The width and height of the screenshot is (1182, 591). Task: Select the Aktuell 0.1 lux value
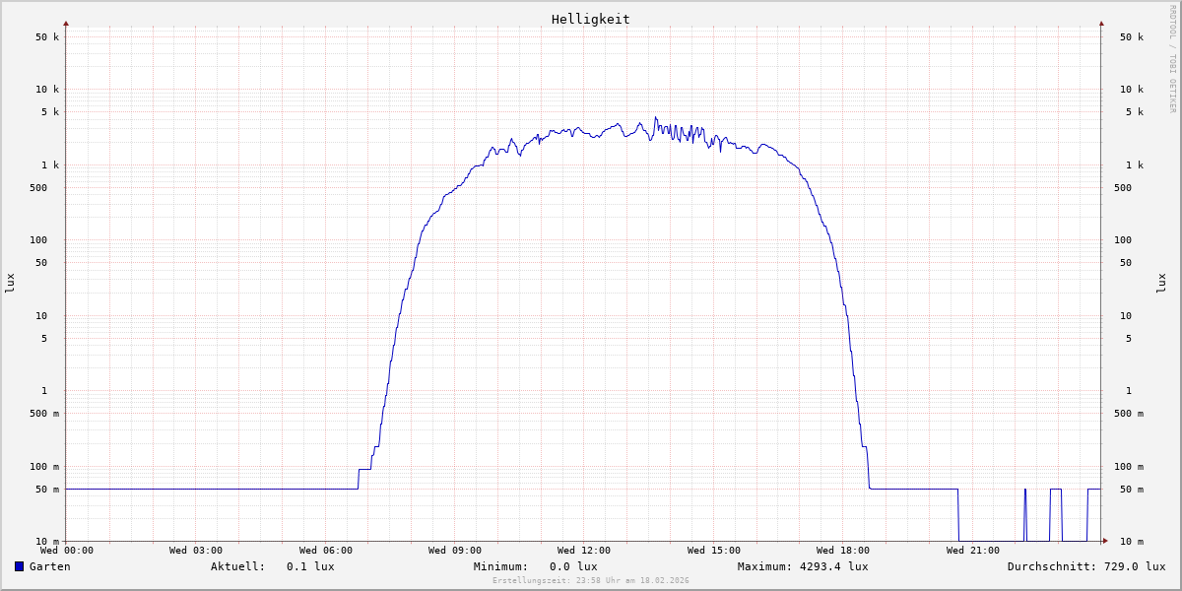pyautogui.click(x=310, y=566)
